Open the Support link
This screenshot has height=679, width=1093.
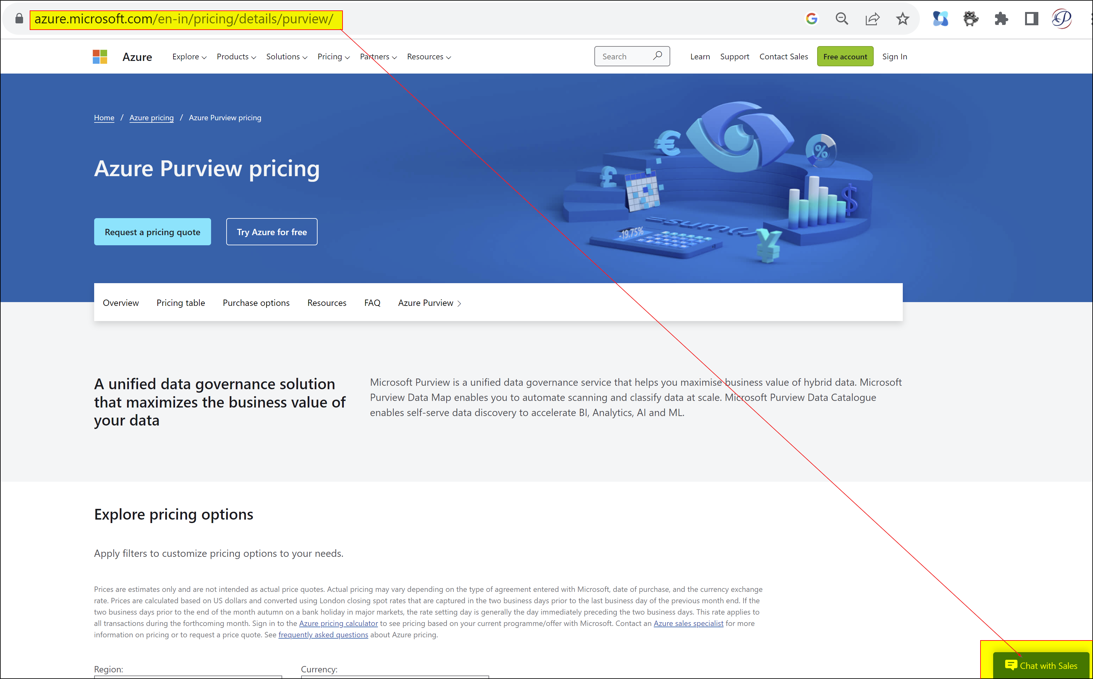tap(734, 57)
